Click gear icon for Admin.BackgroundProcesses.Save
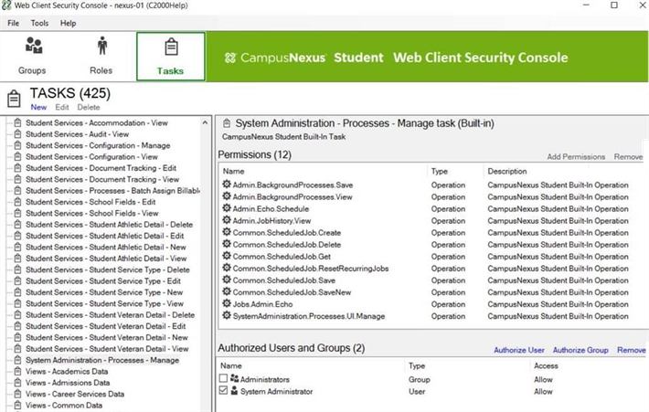This screenshot has width=649, height=412. coord(227,185)
